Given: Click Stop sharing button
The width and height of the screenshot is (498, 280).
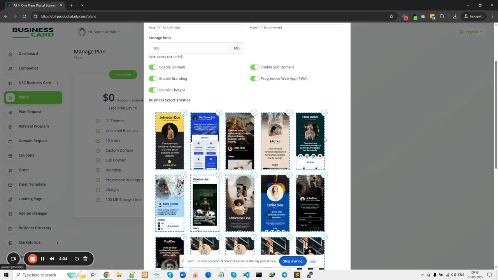Looking at the screenshot, I should (x=293, y=261).
